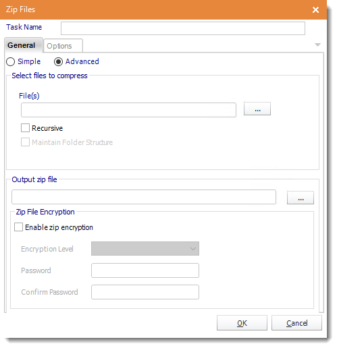The image size is (337, 348).
Task: Browse for files to compress
Action: (257, 109)
